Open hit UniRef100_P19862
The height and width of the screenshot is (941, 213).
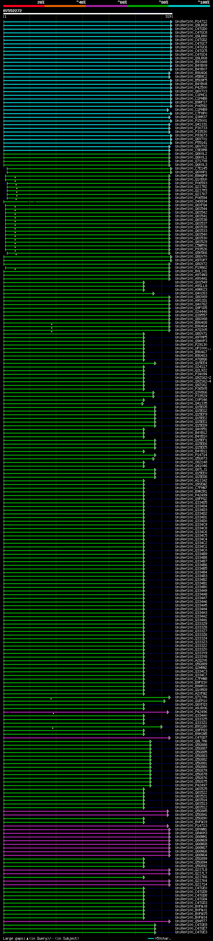(x=191, y=268)
